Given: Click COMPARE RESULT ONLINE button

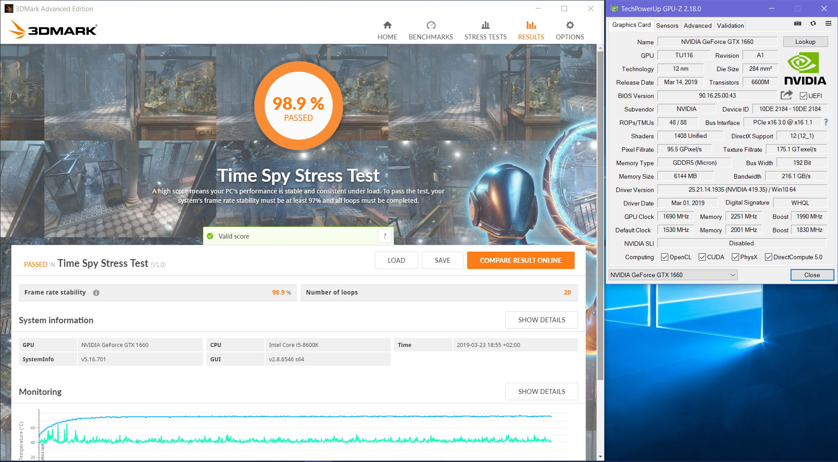Looking at the screenshot, I should point(520,261).
